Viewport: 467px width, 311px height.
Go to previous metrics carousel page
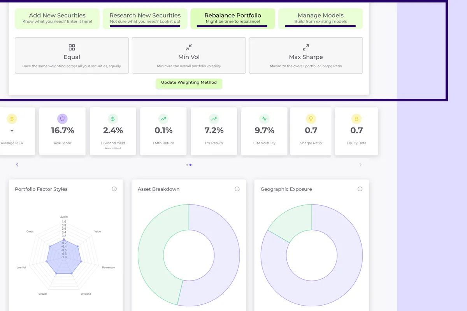(x=17, y=165)
